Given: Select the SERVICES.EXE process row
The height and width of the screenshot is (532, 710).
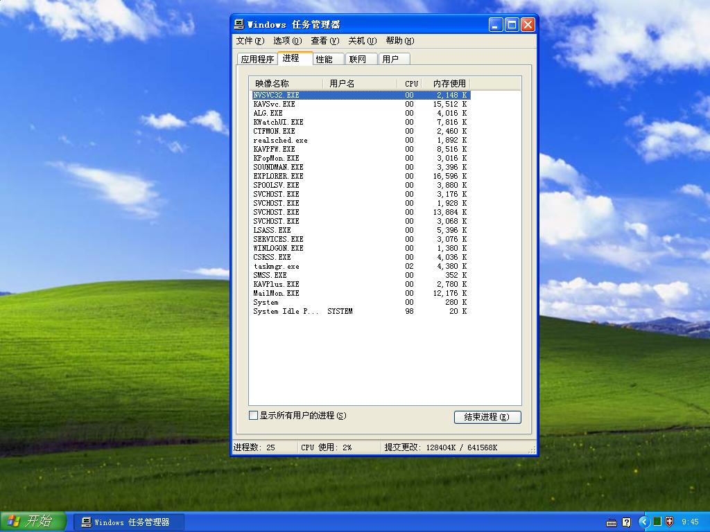Looking at the screenshot, I should point(361,239).
